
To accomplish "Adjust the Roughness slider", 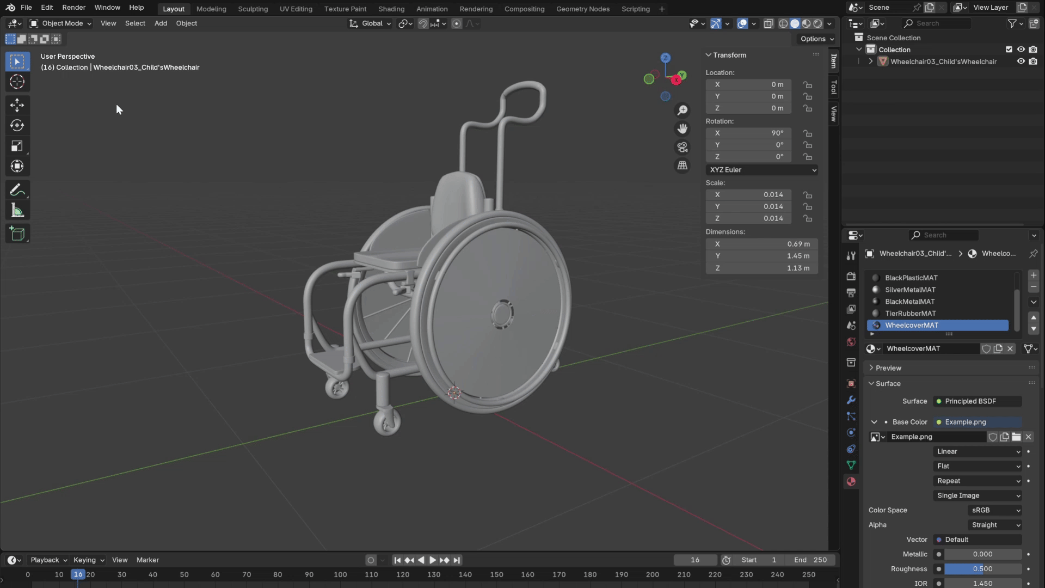I will [x=982, y=569].
